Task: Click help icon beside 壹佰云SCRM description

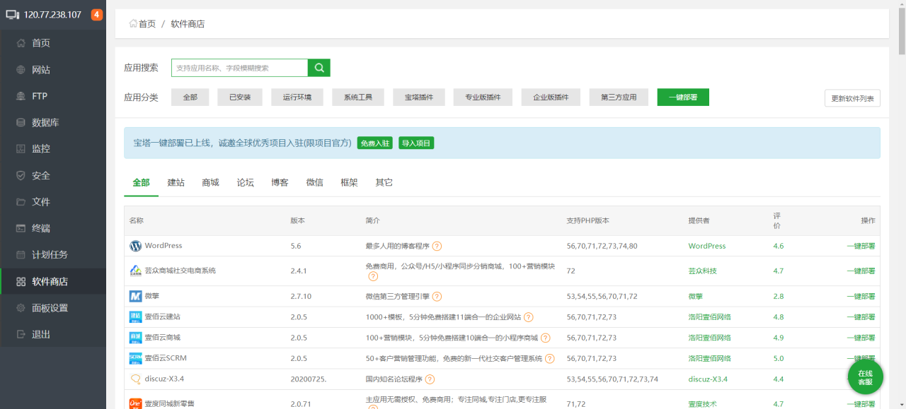Action: (550, 359)
